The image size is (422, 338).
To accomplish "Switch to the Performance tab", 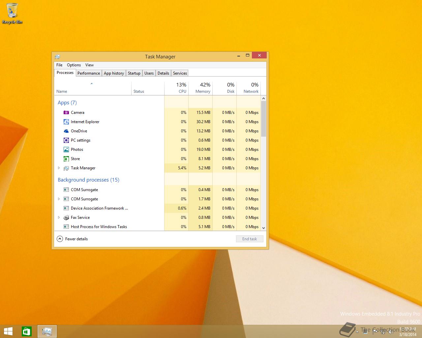I will click(89, 73).
